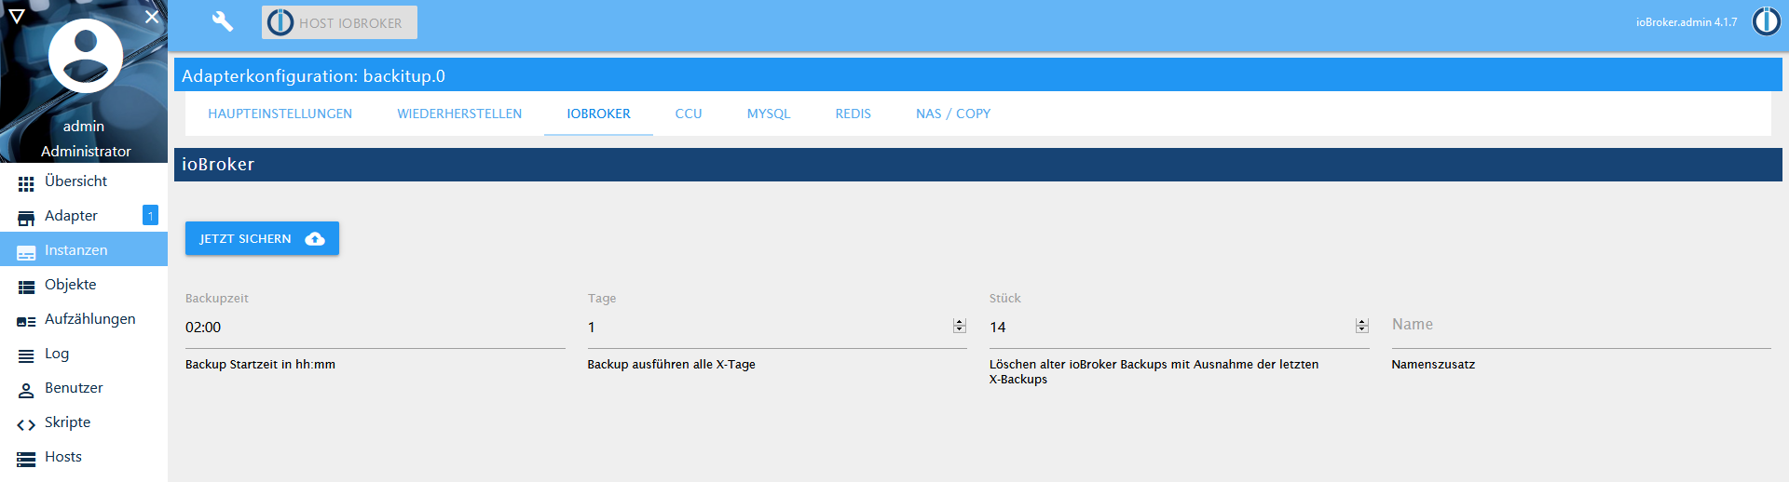1789x482 pixels.
Task: Click the Adapter update badge showing 1
Action: [x=150, y=215]
